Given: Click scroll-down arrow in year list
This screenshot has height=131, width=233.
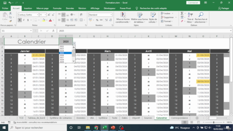Looking at the screenshot, I should coord(74,61).
